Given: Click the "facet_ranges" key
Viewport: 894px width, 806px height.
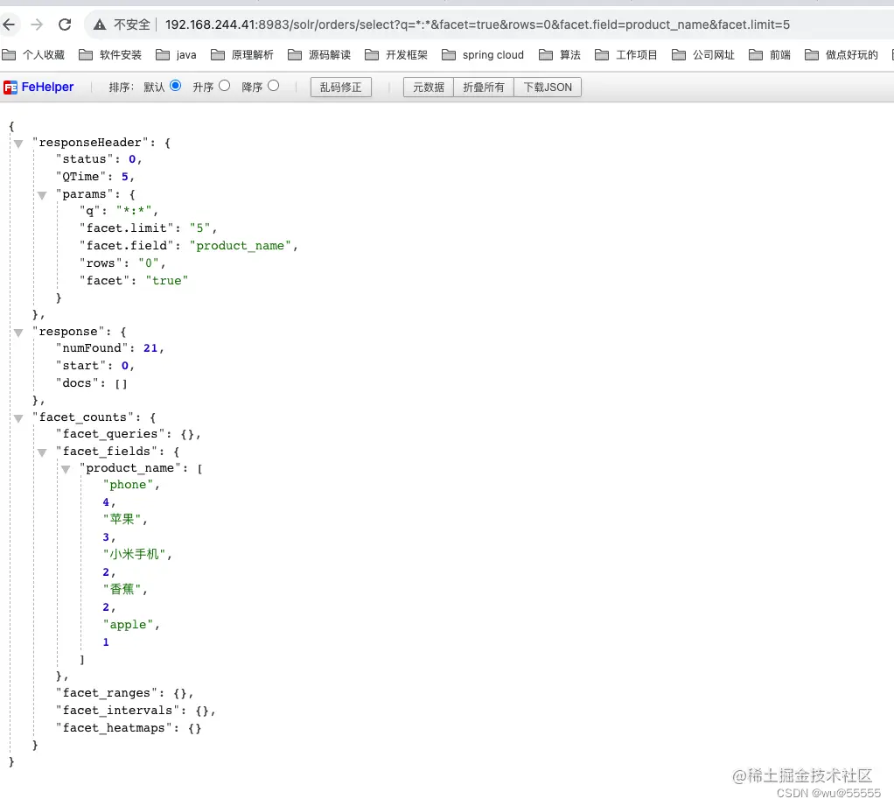Looking at the screenshot, I should click(x=106, y=693).
